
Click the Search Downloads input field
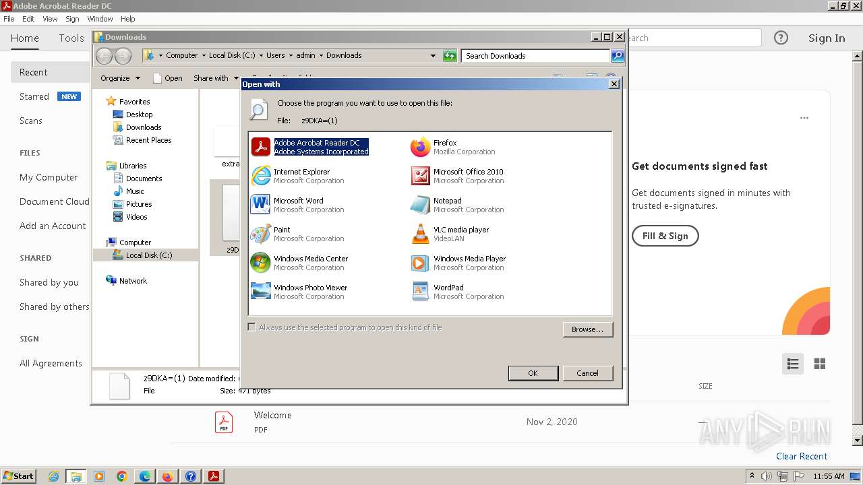click(536, 56)
